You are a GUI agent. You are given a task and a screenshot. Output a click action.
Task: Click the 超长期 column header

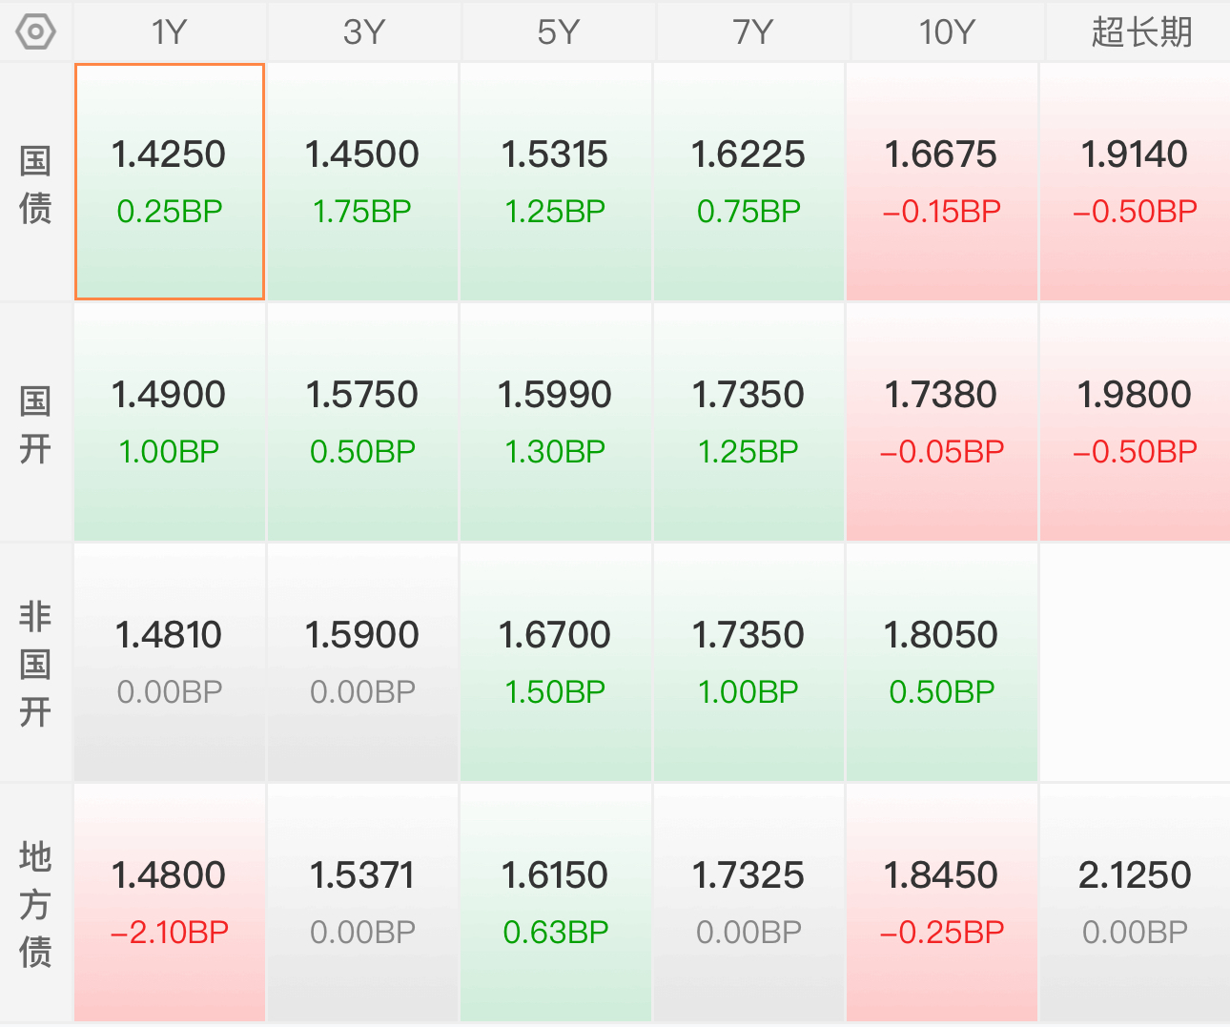[x=1141, y=32]
